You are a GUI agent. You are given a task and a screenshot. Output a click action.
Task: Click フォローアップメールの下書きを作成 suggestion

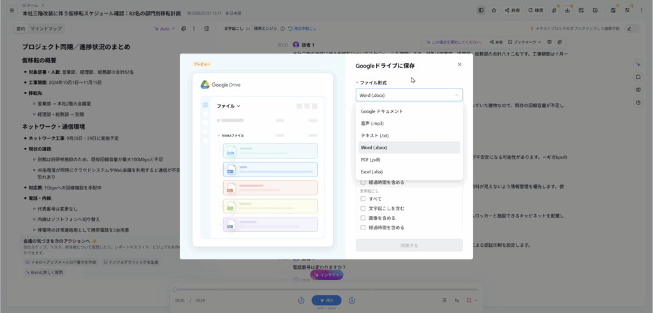[61, 262]
